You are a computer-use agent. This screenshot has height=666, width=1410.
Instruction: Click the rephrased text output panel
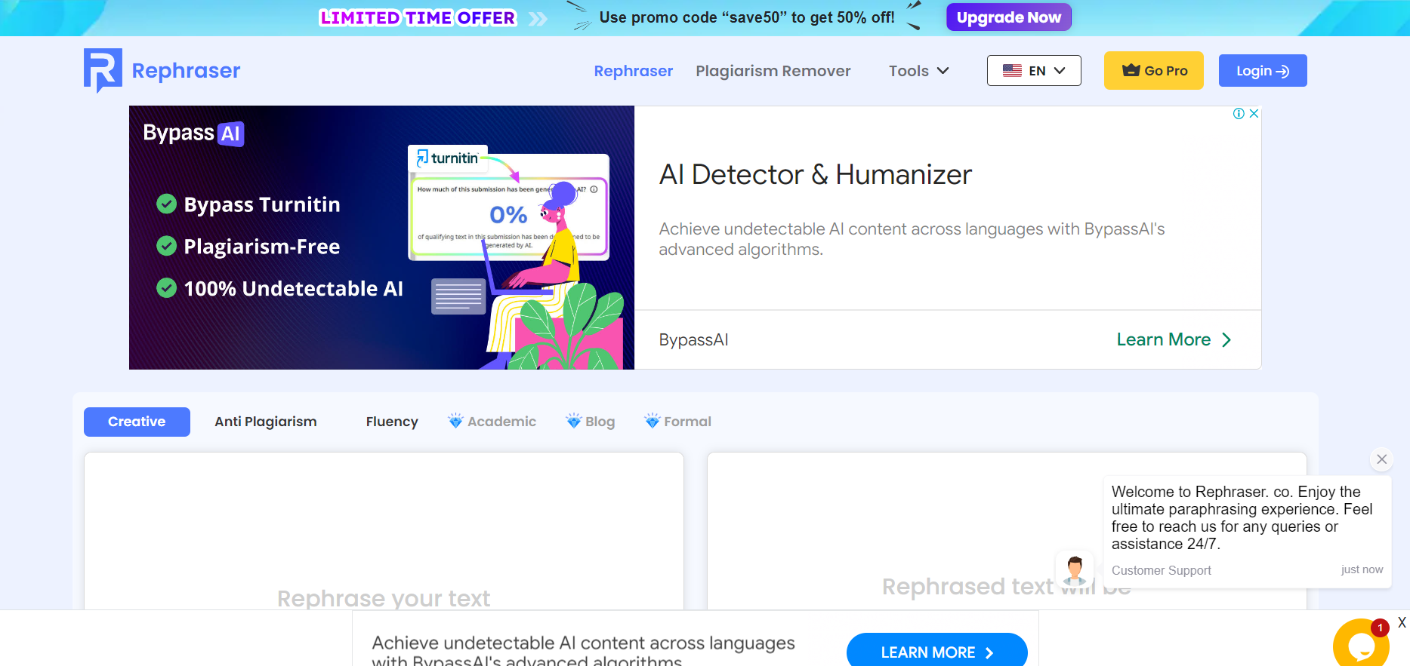(x=1006, y=531)
